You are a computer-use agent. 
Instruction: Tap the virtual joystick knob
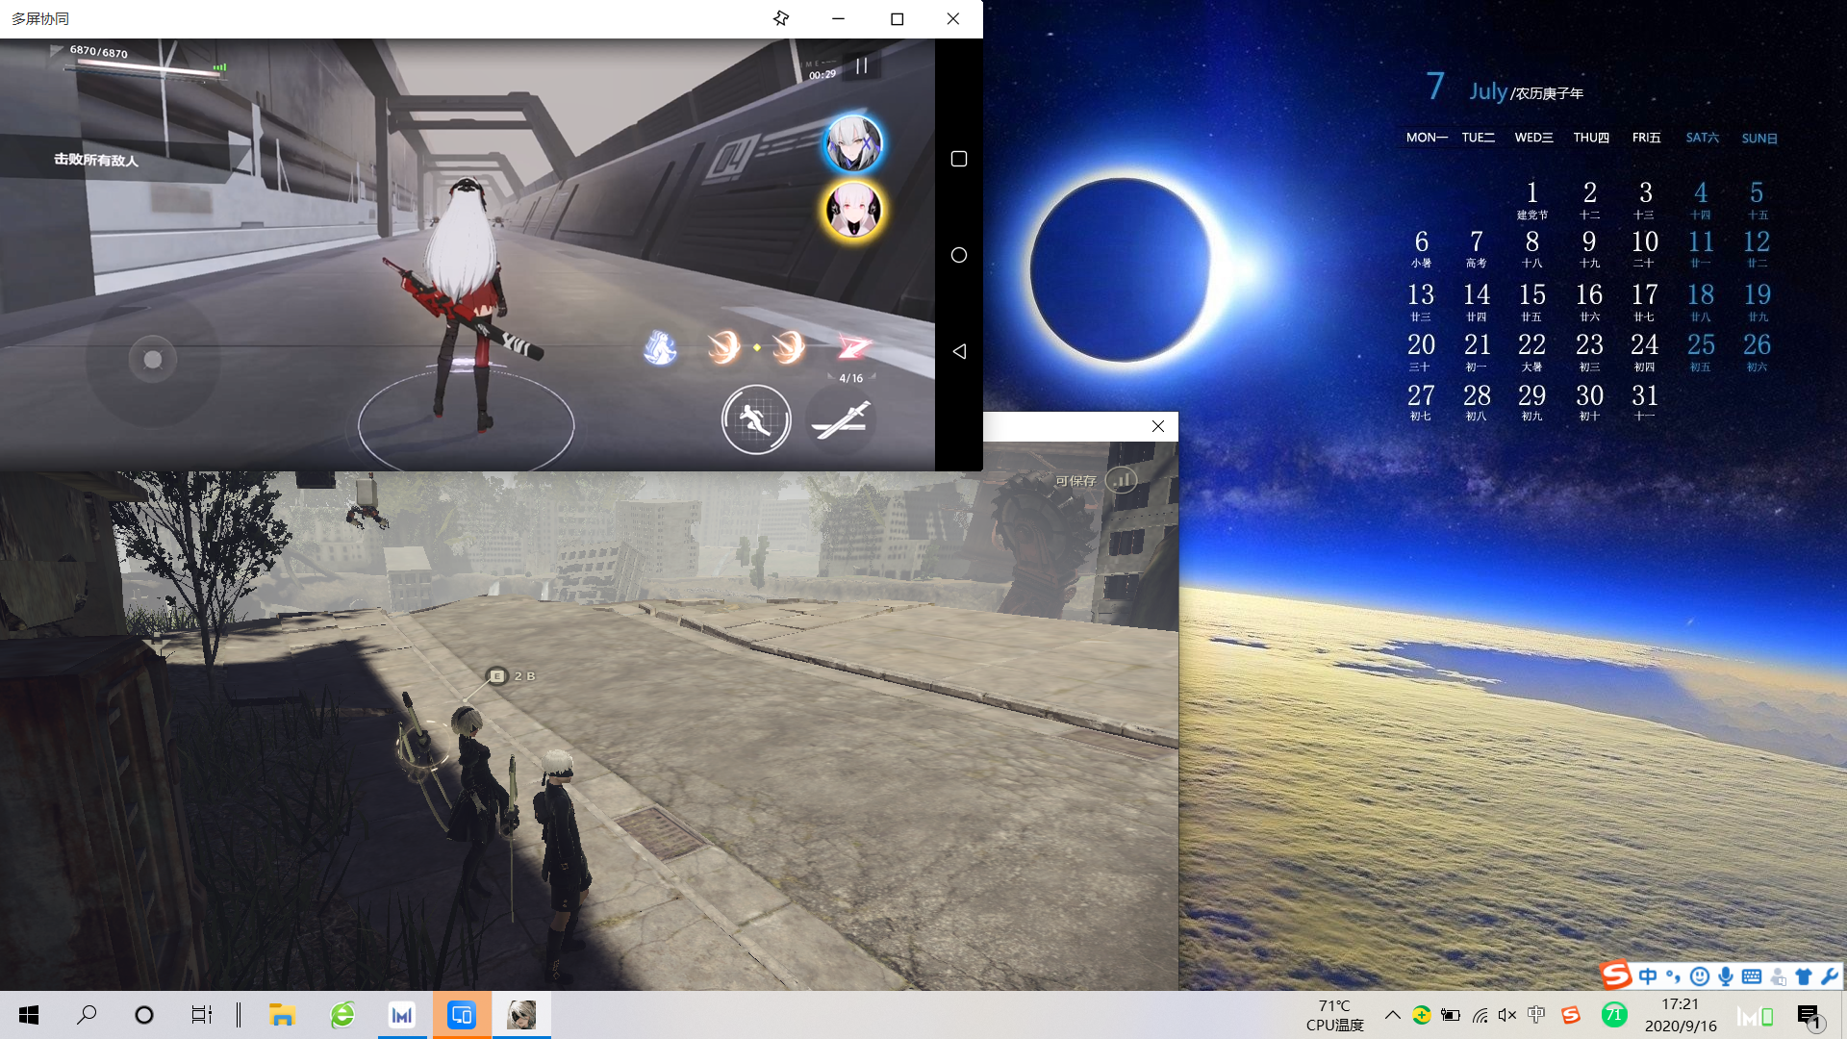152,359
